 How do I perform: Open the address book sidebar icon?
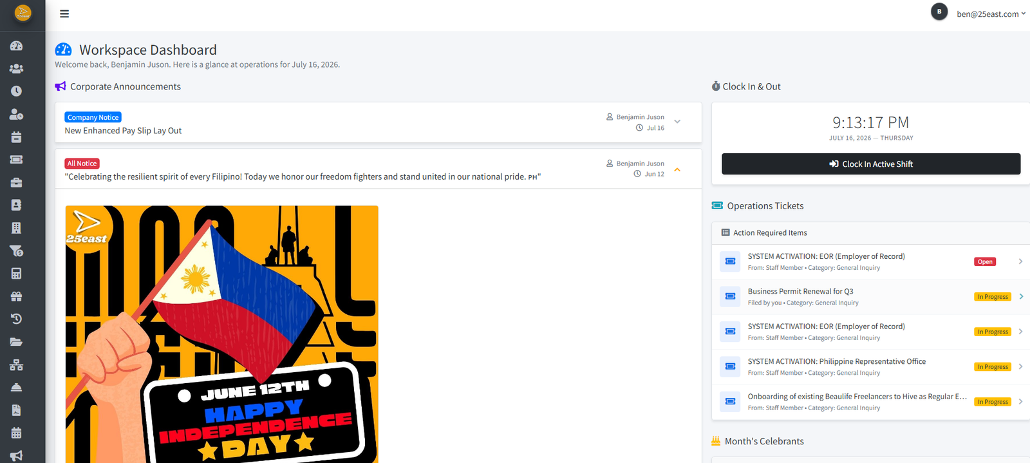(17, 205)
